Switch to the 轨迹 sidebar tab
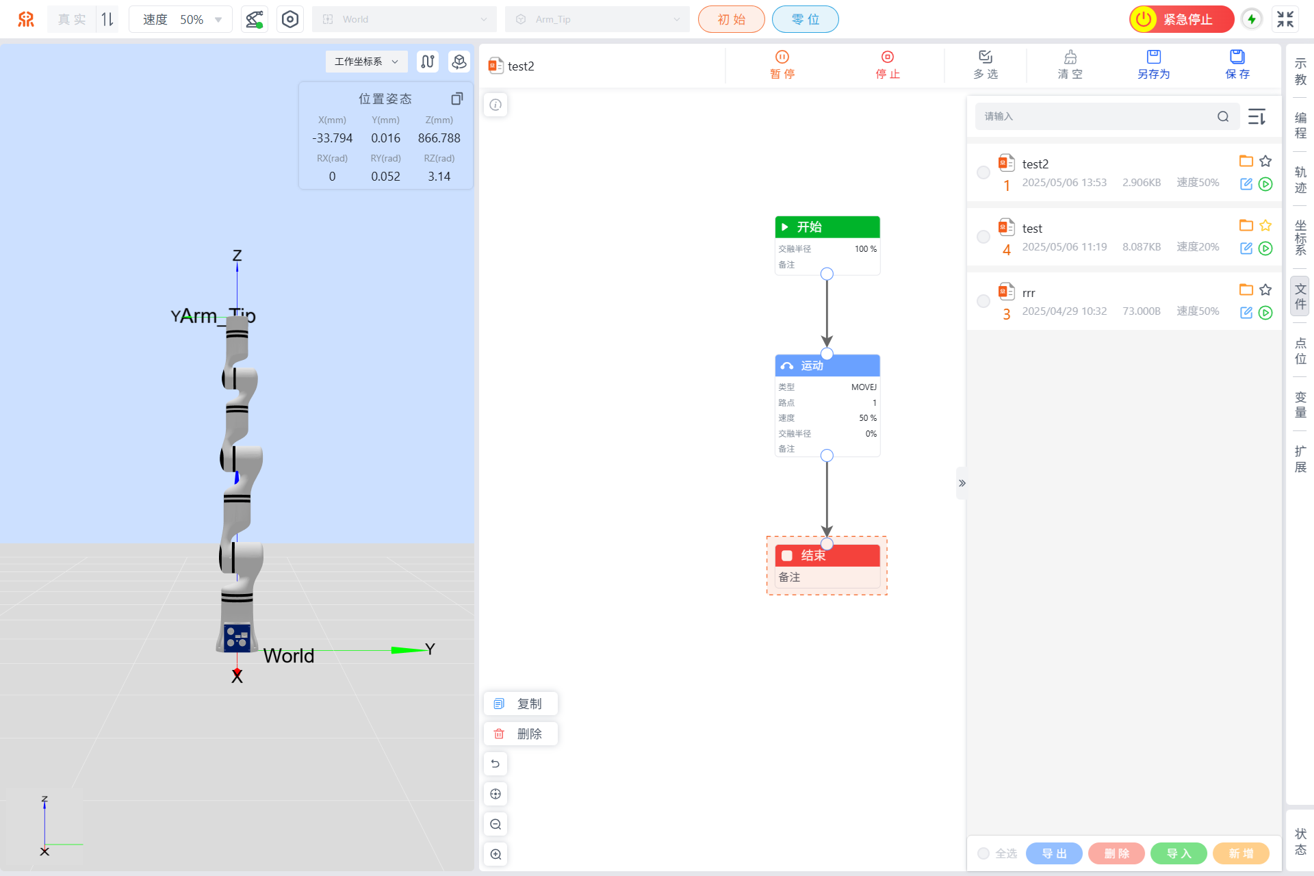The image size is (1314, 876). pos(1300,179)
